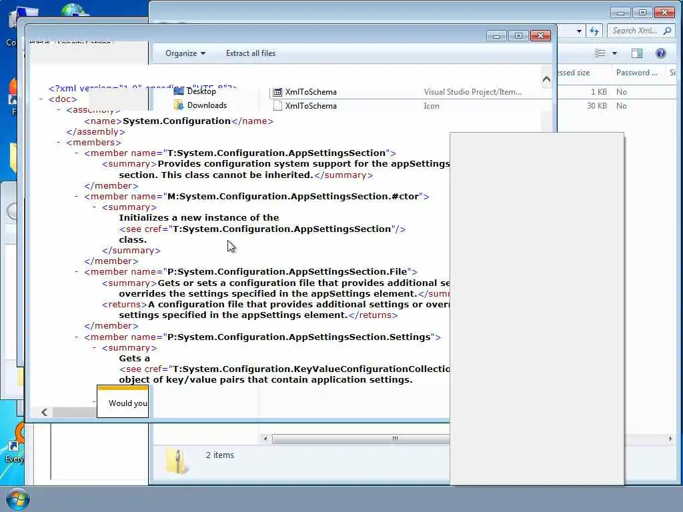683x512 pixels.
Task: Click the Downloads folder icon
Action: coord(179,105)
